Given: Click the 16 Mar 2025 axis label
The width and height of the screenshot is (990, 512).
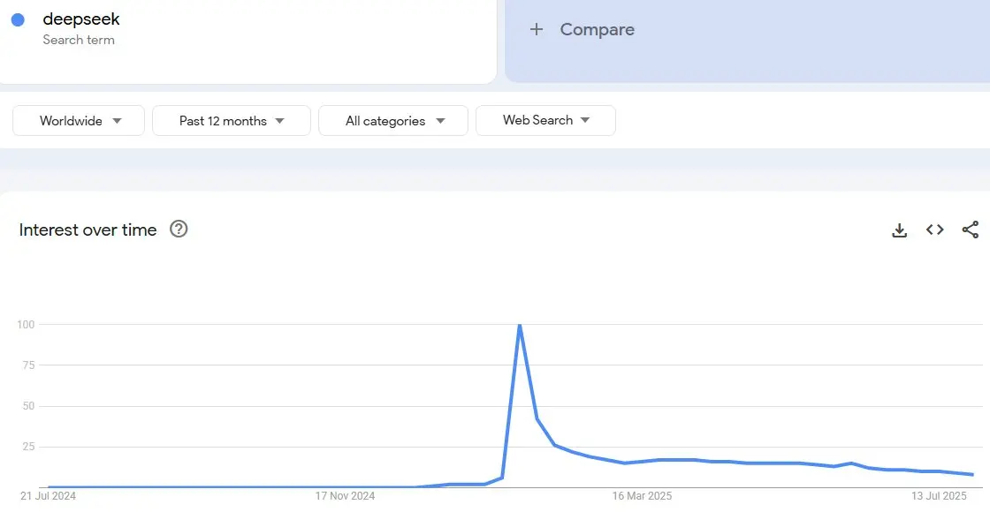Looking at the screenshot, I should [642, 495].
